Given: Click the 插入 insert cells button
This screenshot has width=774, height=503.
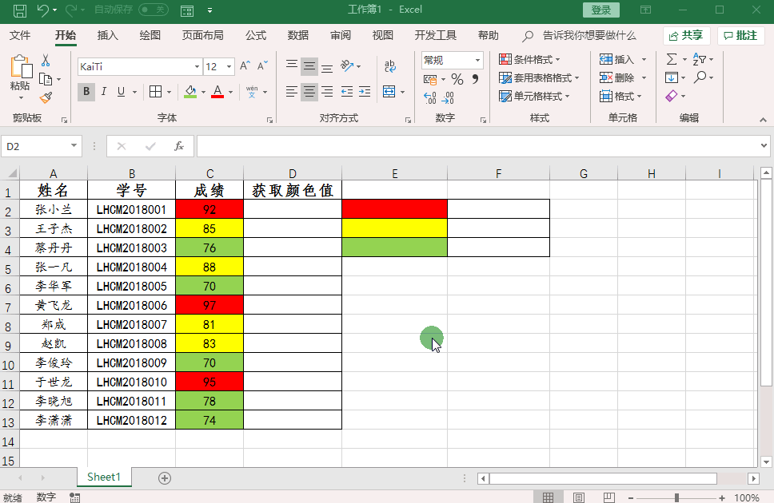Looking at the screenshot, I should click(616, 60).
